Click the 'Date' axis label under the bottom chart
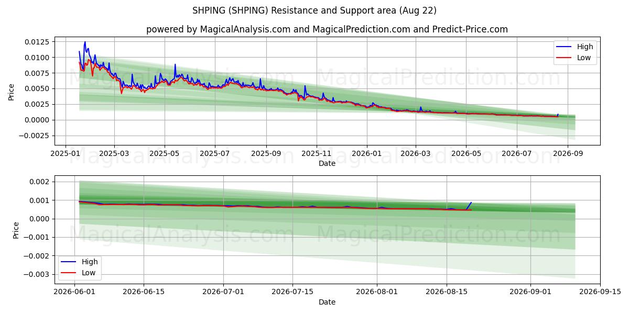 pos(327,302)
